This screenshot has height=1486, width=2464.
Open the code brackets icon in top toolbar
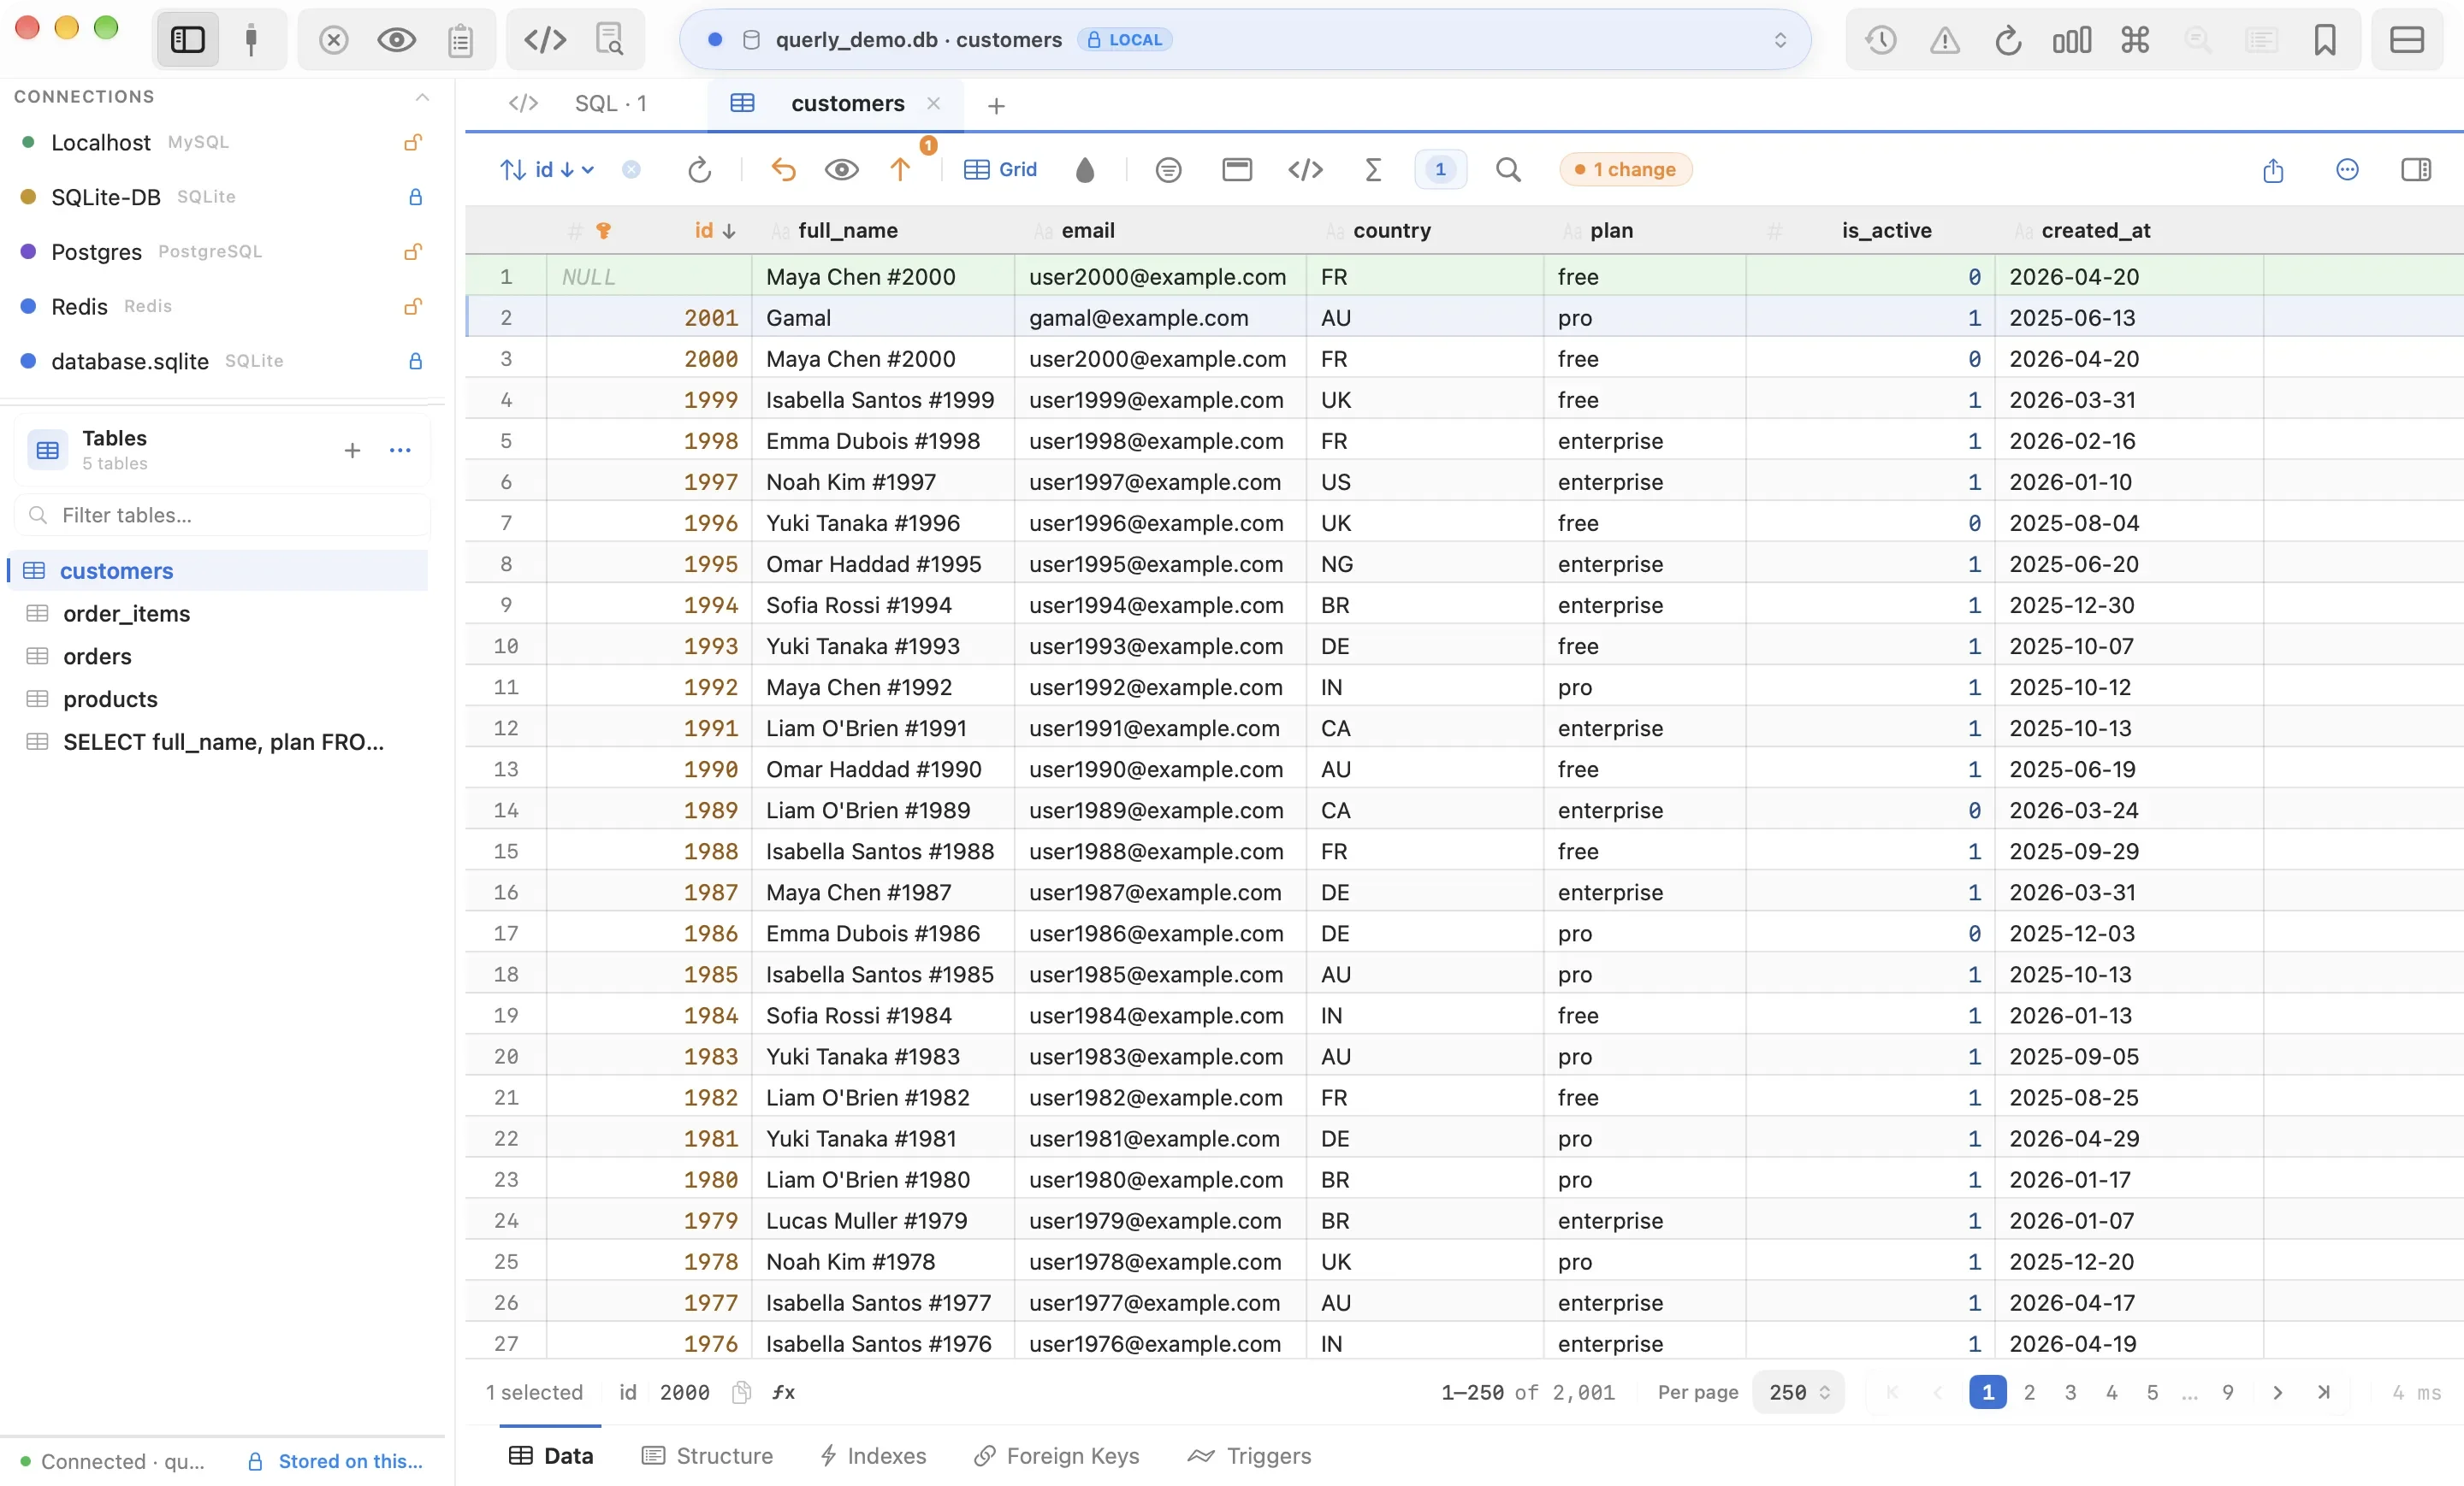[x=545, y=40]
